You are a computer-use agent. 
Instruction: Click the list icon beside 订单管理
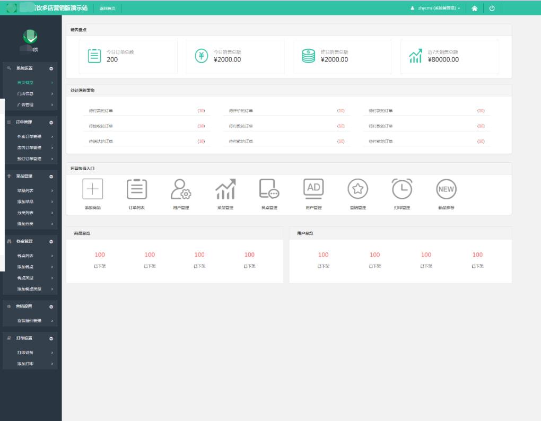tap(9, 122)
